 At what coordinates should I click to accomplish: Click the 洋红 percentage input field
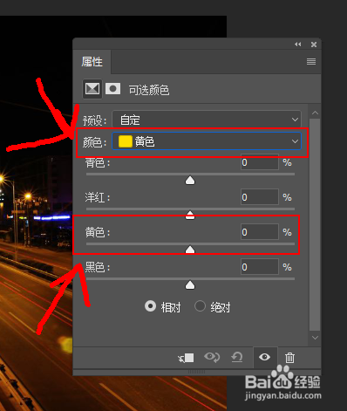pyautogui.click(x=260, y=197)
